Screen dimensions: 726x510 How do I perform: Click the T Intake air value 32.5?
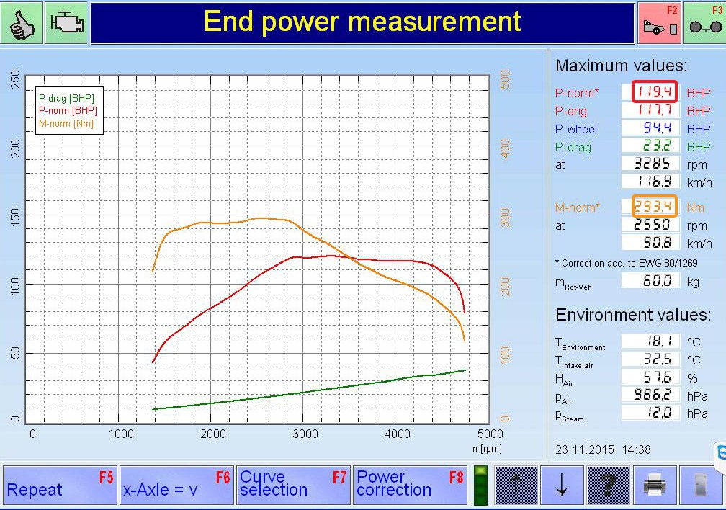[x=650, y=359]
